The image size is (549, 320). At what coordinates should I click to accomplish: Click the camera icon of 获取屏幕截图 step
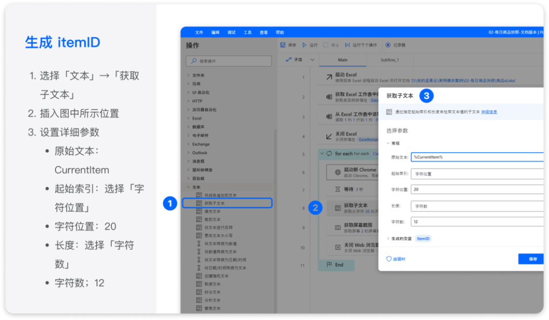coord(338,228)
